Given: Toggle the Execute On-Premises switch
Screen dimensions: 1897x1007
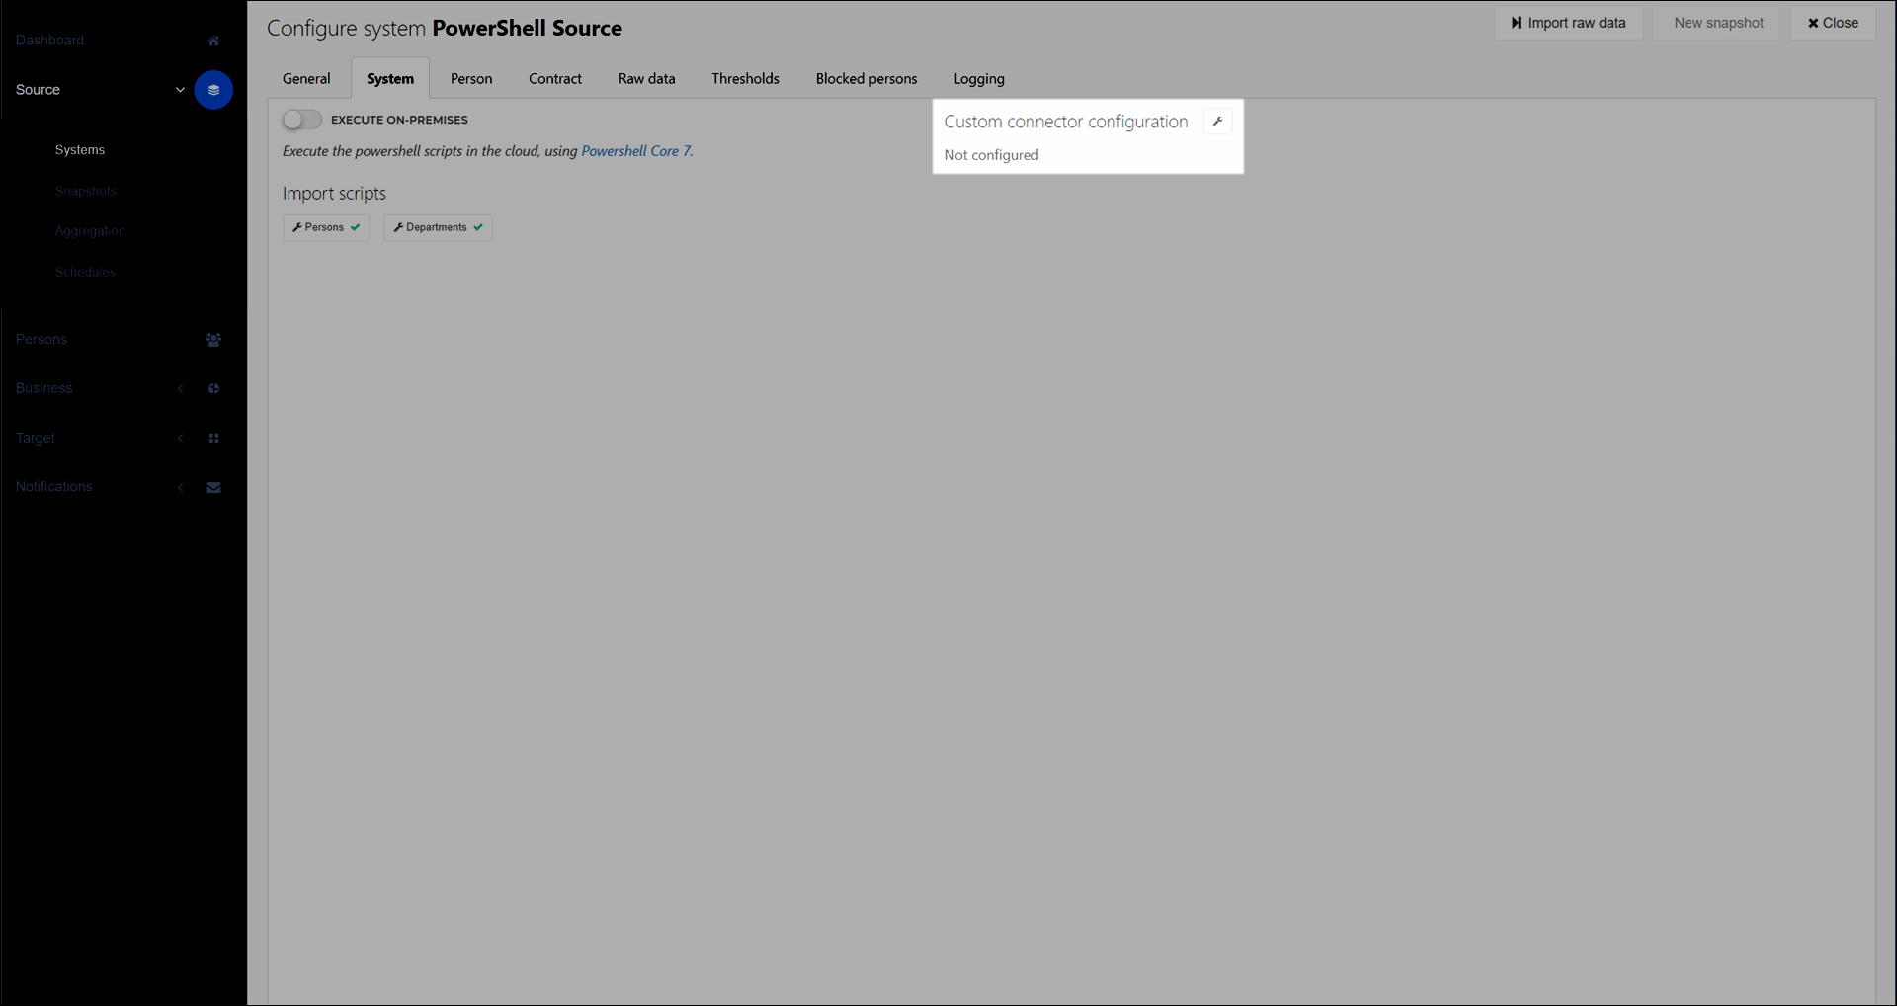Looking at the screenshot, I should coord(301,120).
